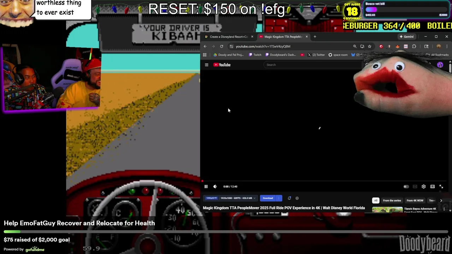Click the downloader notification bell icon
Screen dimensions: 452x254
point(289,198)
